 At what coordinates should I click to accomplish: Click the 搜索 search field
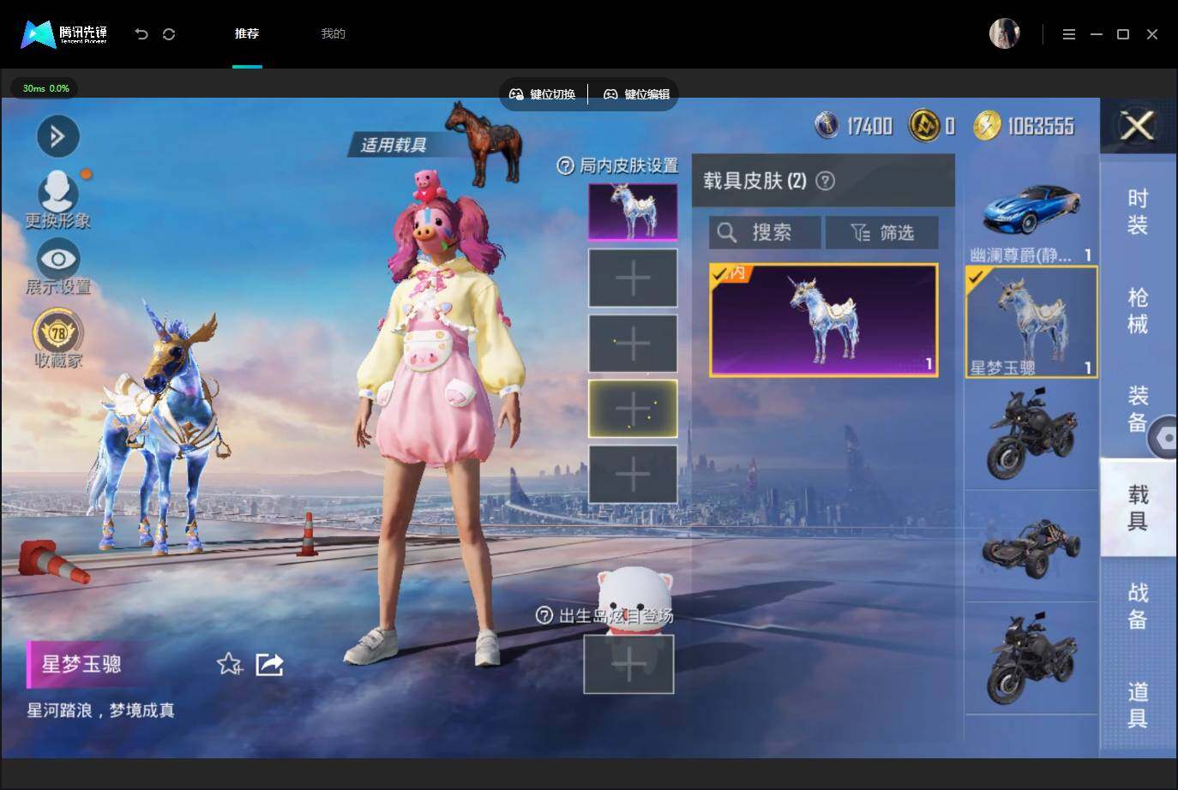[765, 232]
